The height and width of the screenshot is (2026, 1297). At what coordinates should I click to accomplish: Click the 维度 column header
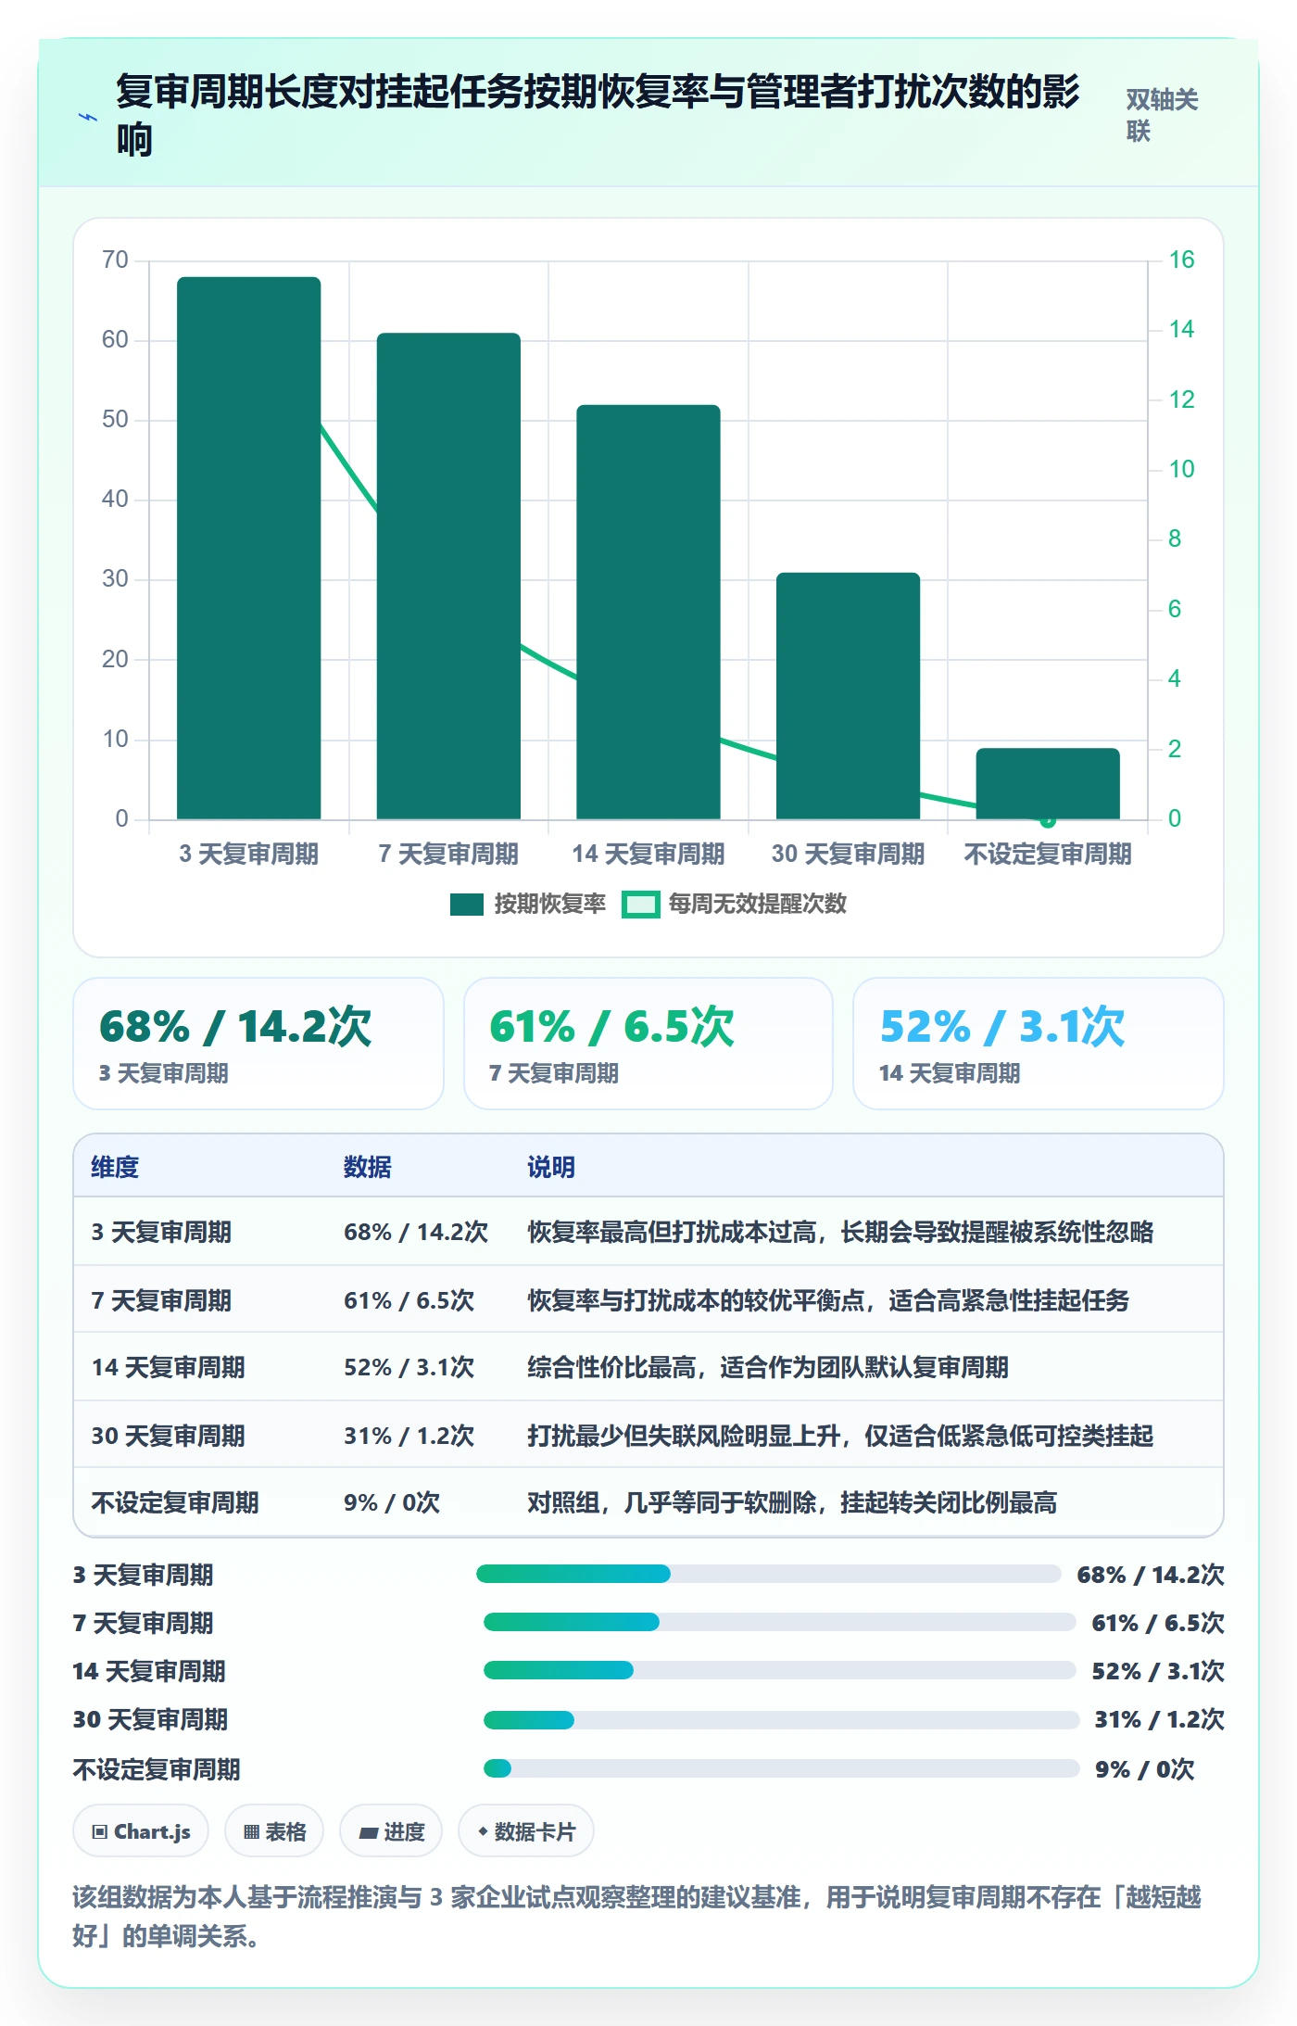click(x=115, y=1167)
